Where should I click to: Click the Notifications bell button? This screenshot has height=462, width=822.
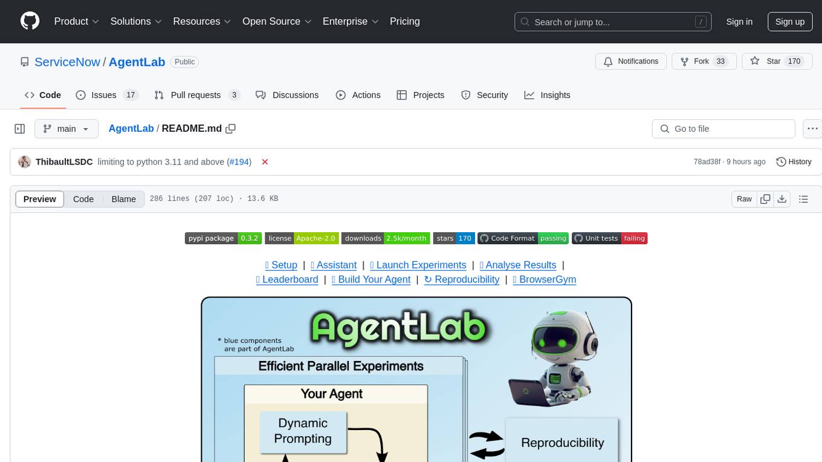tap(631, 61)
